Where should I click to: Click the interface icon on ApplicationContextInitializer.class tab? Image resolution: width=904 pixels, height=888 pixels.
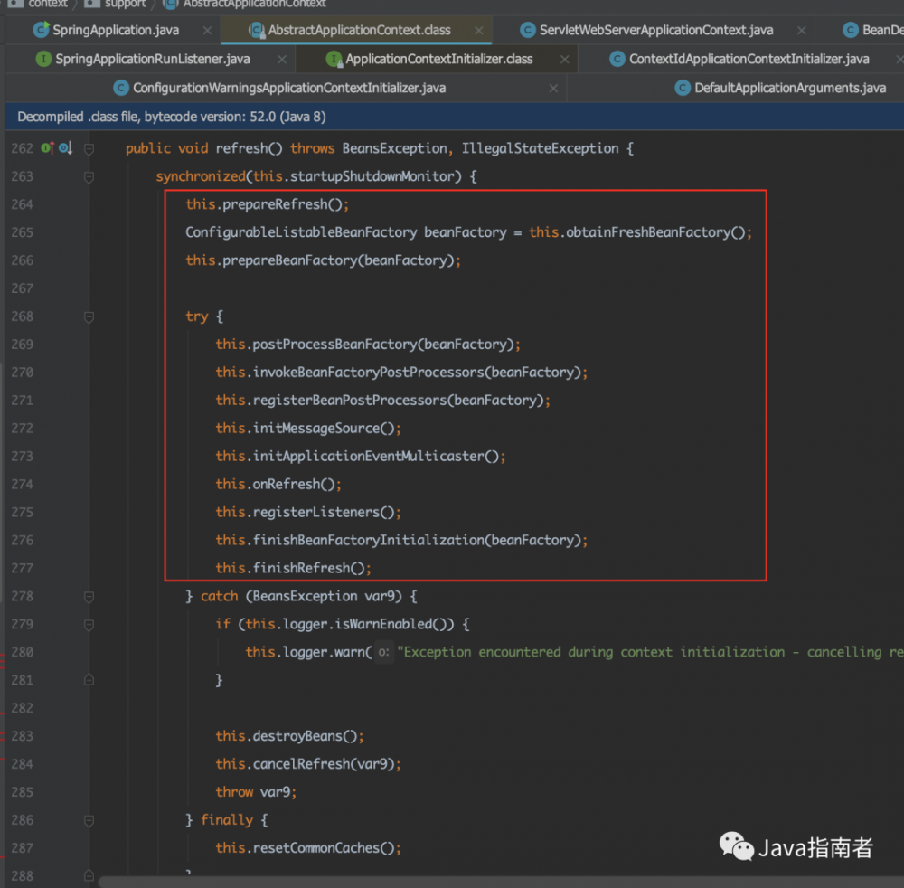pyautogui.click(x=334, y=59)
